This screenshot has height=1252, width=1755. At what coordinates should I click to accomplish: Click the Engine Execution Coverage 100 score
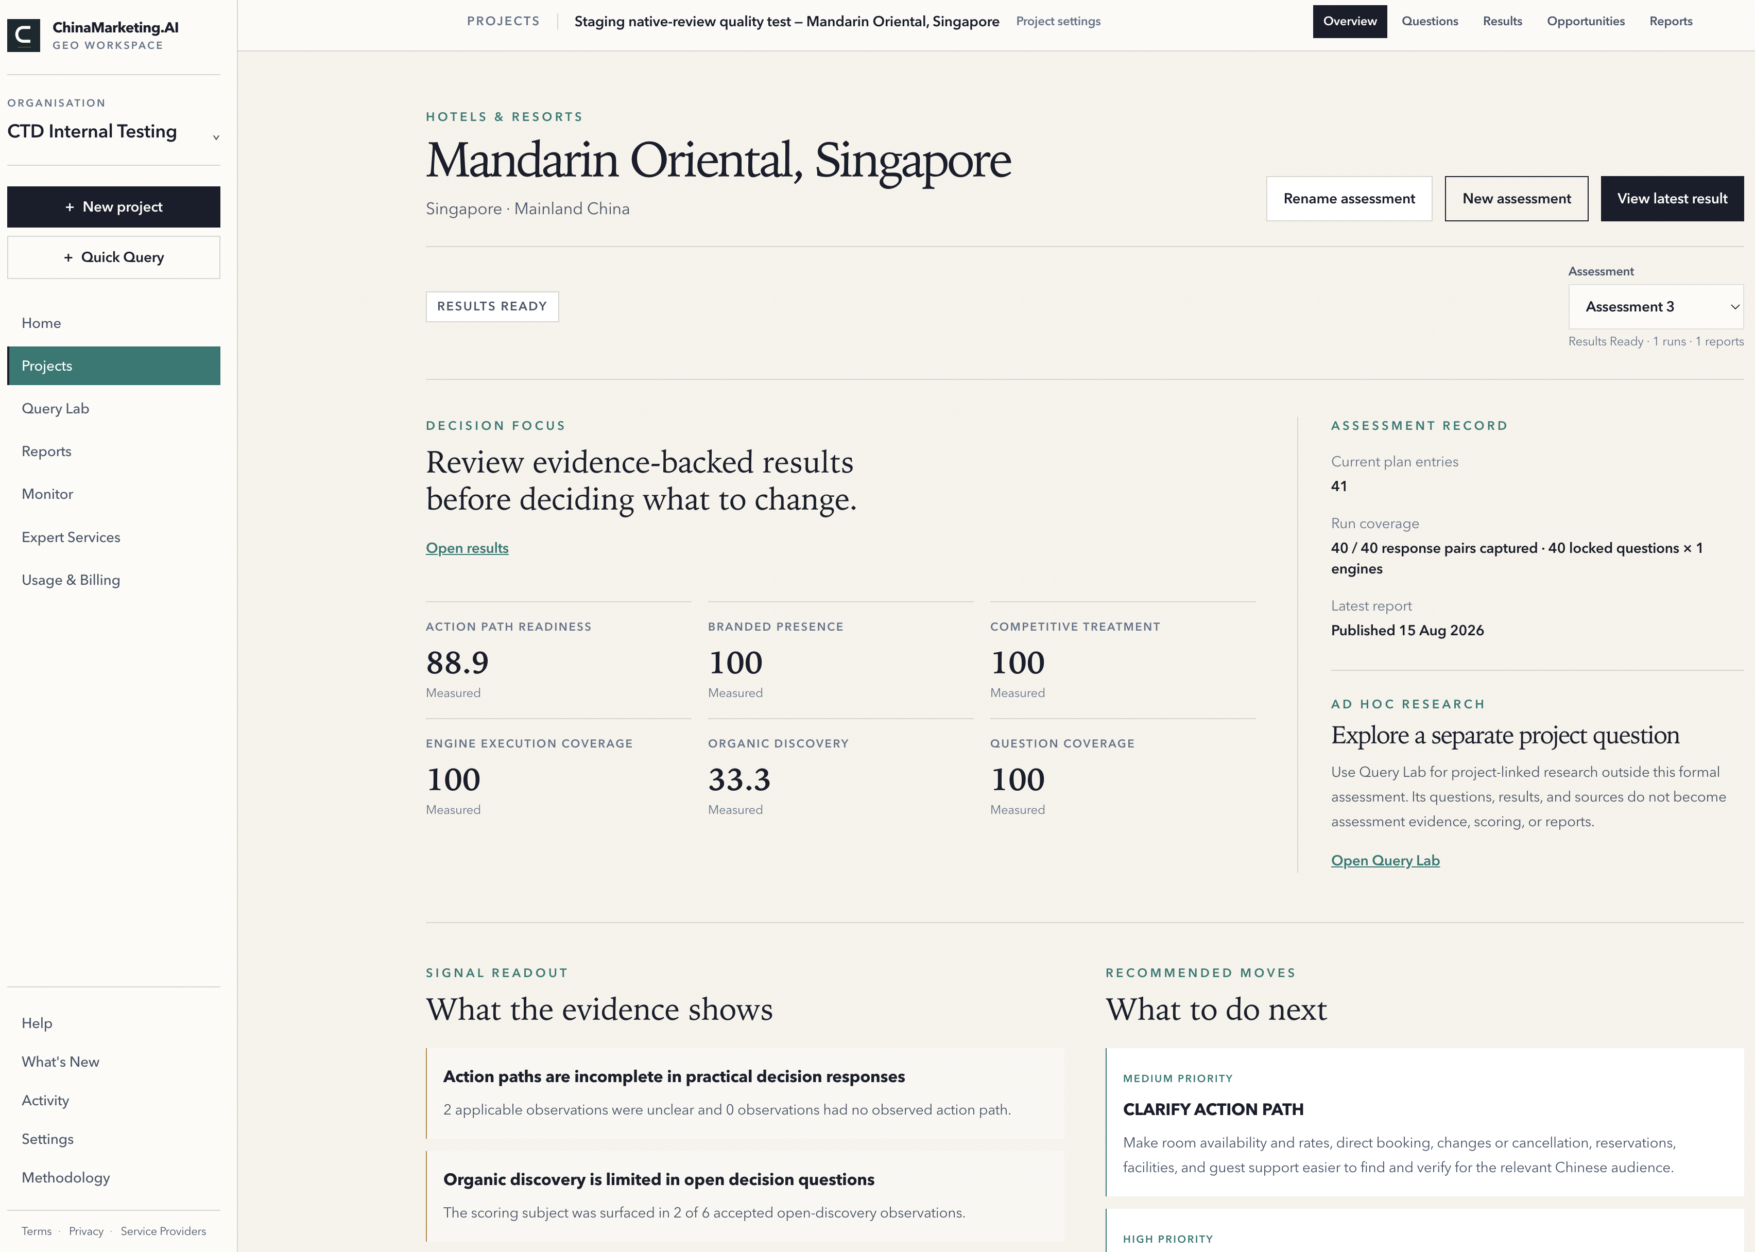(x=453, y=780)
